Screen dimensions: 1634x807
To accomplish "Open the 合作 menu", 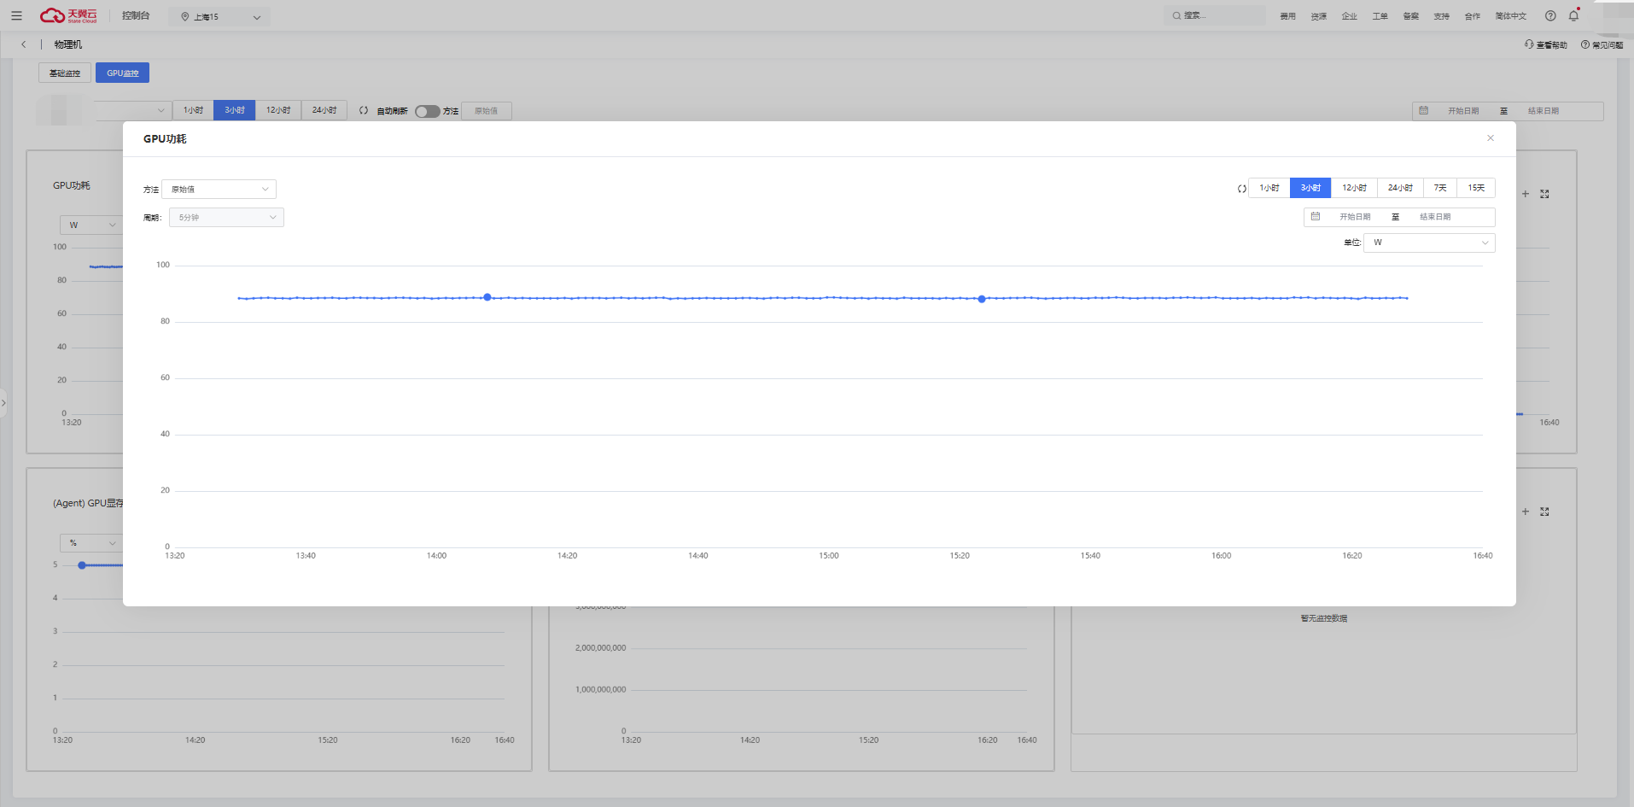I will tap(1472, 16).
